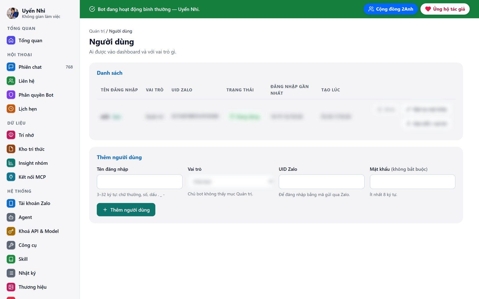Click the Công cụ wrench icon
Viewport: 479px width, 299px height.
pyautogui.click(x=11, y=245)
